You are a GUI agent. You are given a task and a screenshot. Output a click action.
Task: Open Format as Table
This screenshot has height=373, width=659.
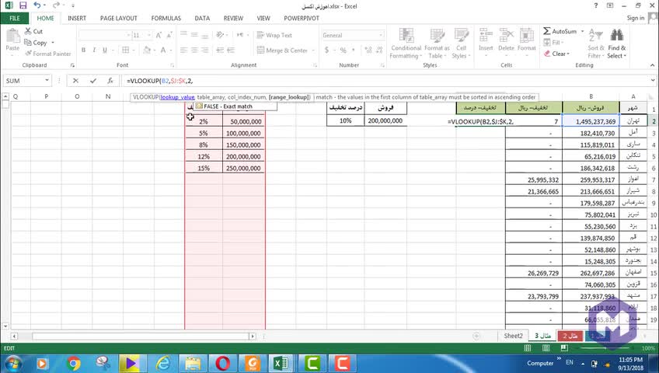coord(437,44)
